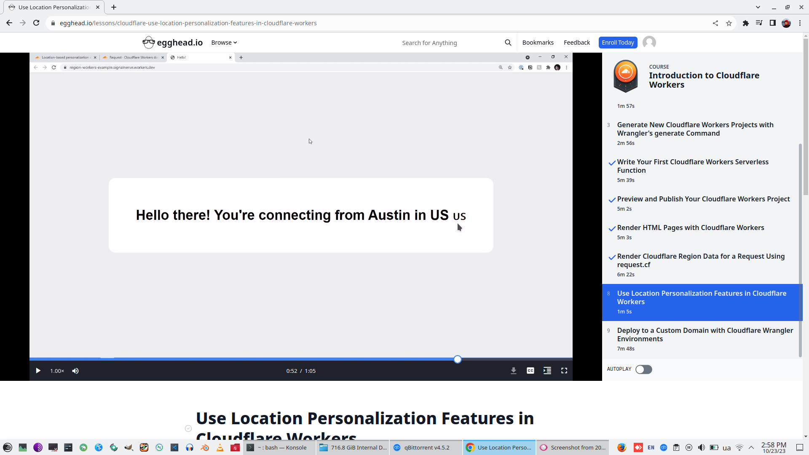Toggle the Autoplay switch
The width and height of the screenshot is (809, 455).
[643, 369]
